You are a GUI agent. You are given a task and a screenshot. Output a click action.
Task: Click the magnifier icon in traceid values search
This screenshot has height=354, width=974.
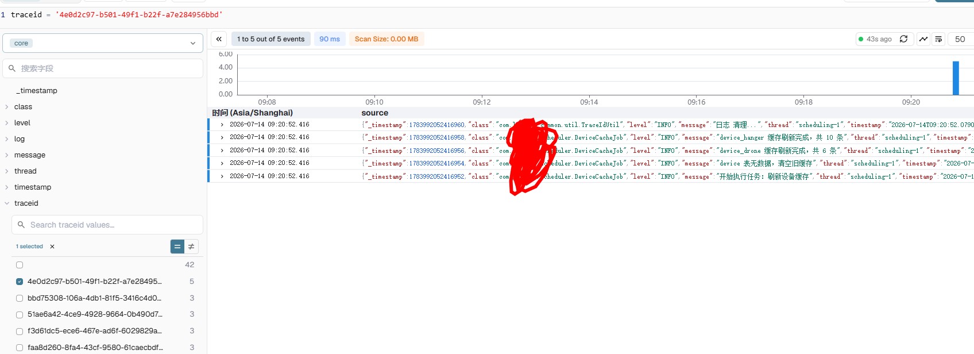pyautogui.click(x=21, y=225)
